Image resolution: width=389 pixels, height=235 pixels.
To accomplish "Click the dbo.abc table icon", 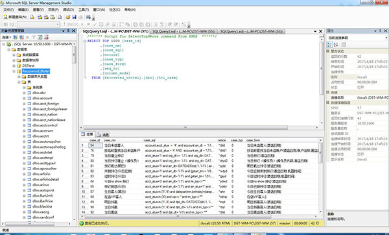I will 29,93.
